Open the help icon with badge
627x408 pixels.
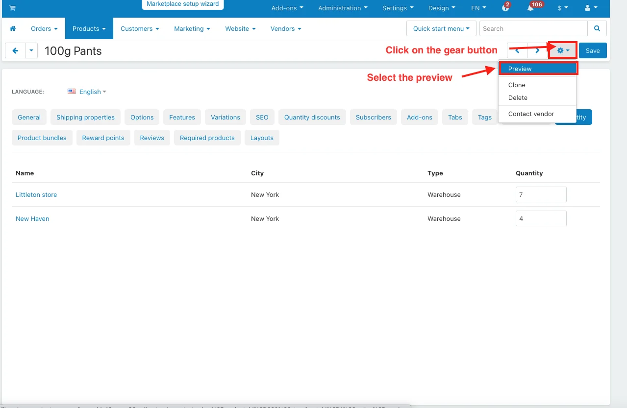tap(505, 8)
